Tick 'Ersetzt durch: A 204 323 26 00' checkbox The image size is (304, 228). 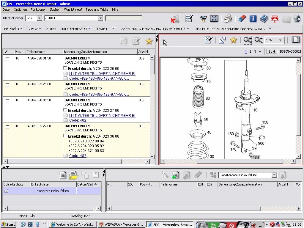click(65, 68)
